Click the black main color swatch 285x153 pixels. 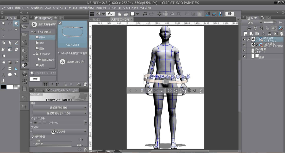coord(3,87)
